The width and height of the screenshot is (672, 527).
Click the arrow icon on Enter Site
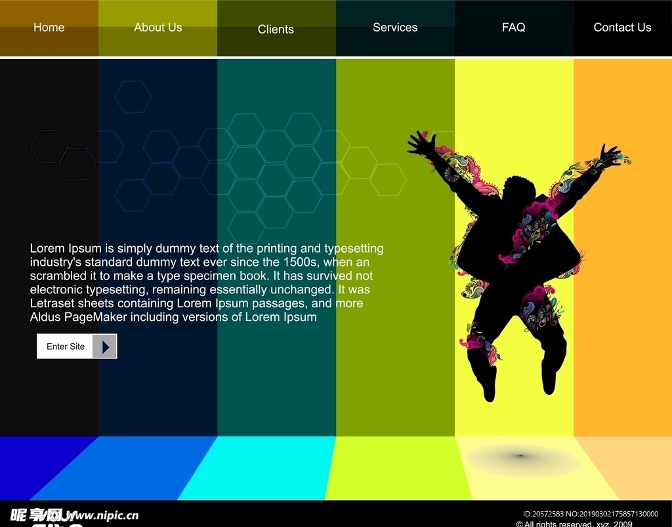(105, 347)
